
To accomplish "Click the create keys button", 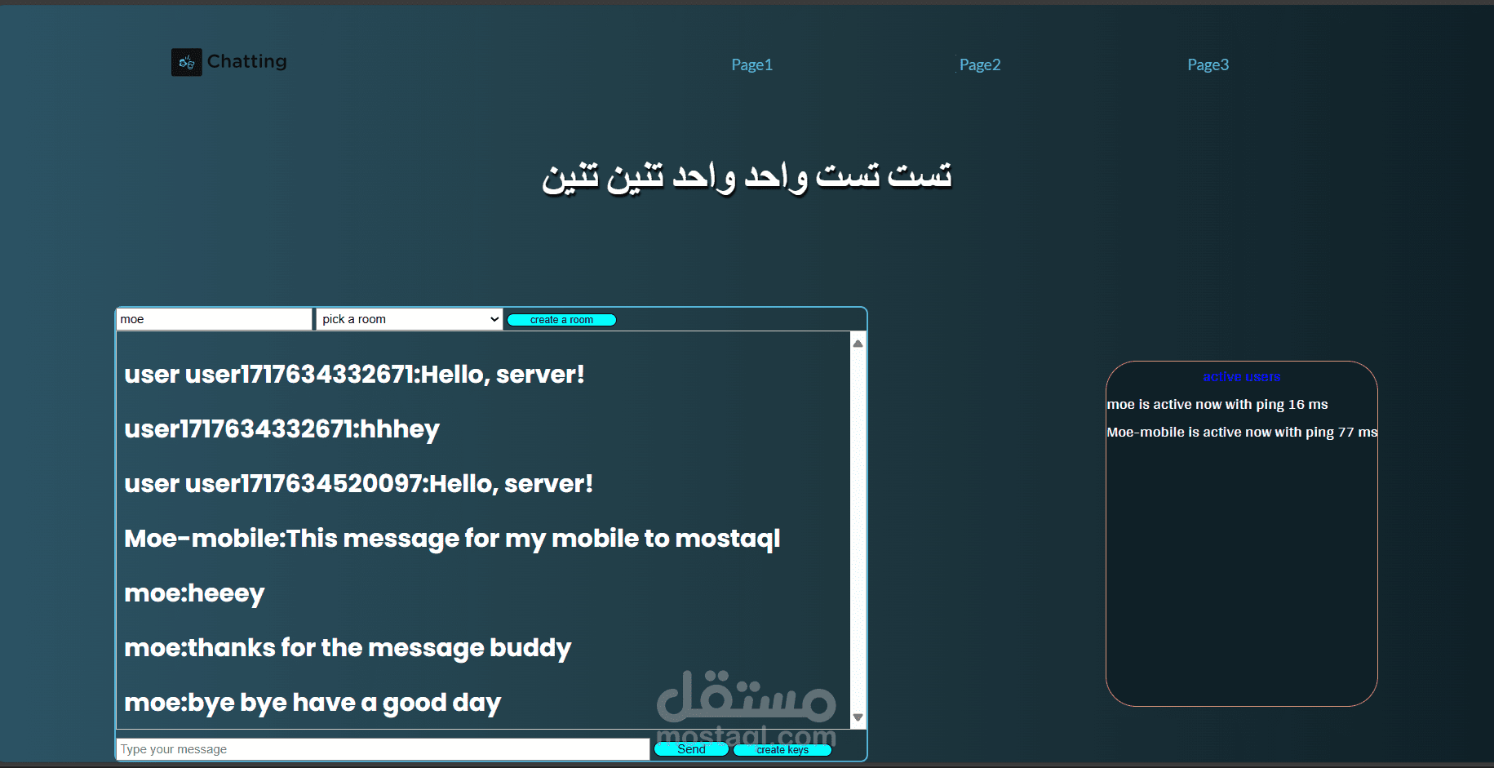I will click(782, 750).
